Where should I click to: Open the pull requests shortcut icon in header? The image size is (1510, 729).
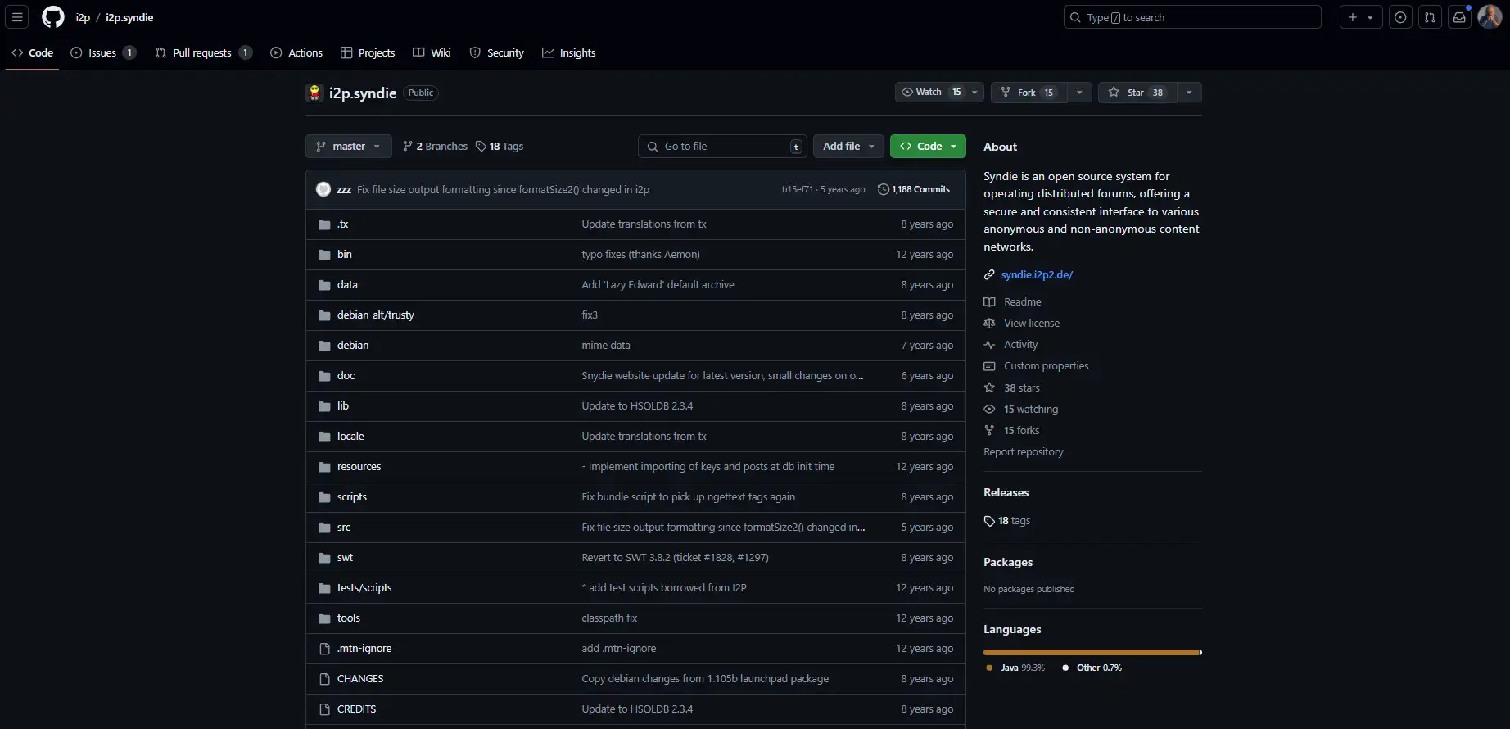click(1430, 17)
